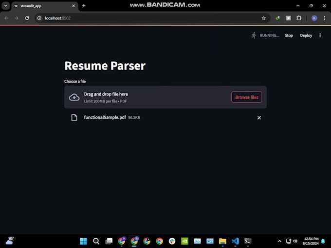The width and height of the screenshot is (331, 248).
Task: Click the Browse files button
Action: 246,97
